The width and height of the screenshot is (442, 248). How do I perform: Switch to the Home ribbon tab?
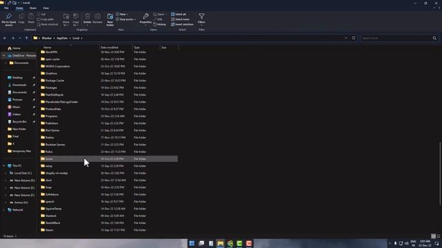pos(19,8)
